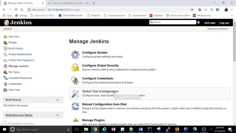Click the Chrome profile avatar
The height and width of the screenshot is (133, 236).
[226, 10]
